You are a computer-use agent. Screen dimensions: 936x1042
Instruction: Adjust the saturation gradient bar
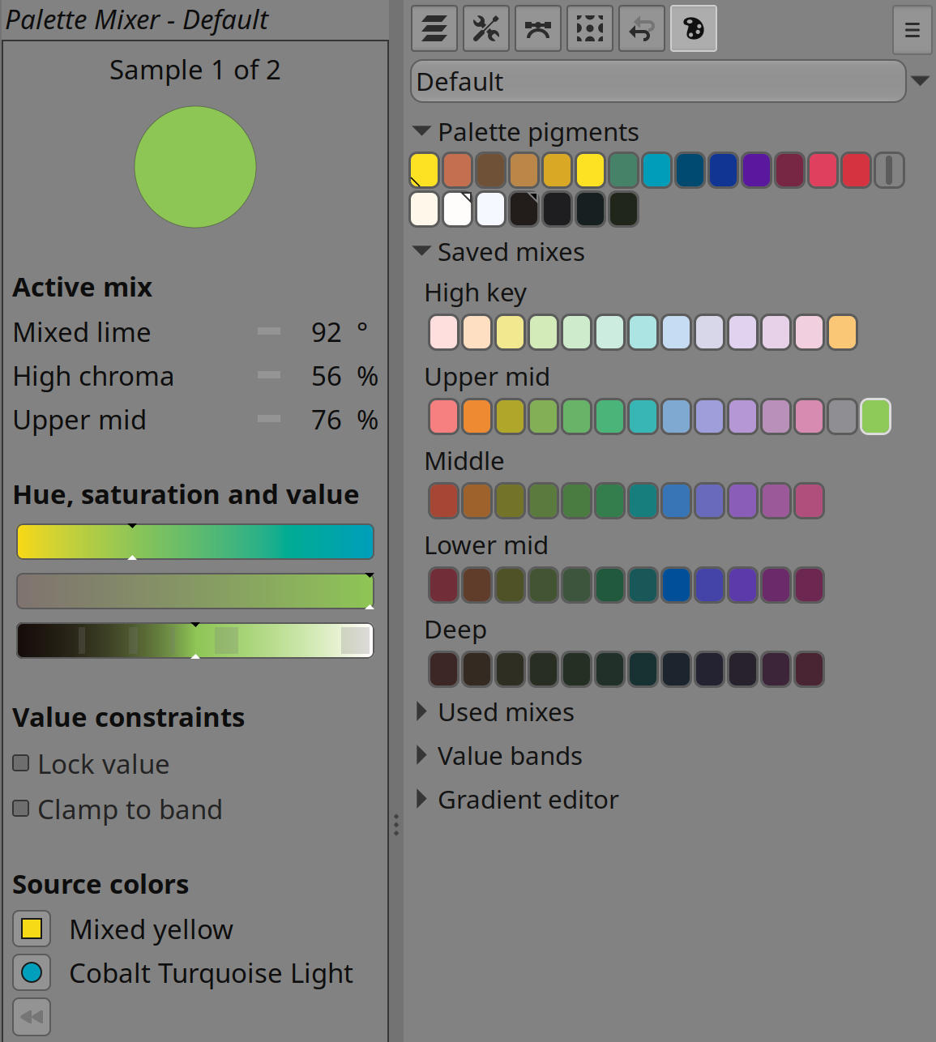coord(195,591)
